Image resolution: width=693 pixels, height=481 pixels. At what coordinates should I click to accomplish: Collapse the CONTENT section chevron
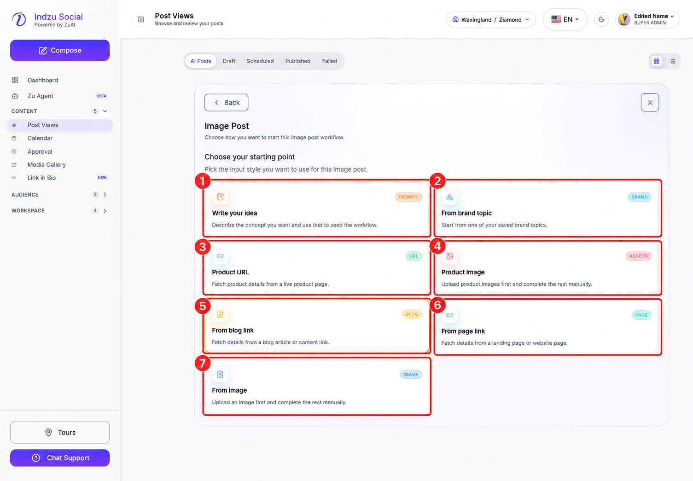point(105,111)
